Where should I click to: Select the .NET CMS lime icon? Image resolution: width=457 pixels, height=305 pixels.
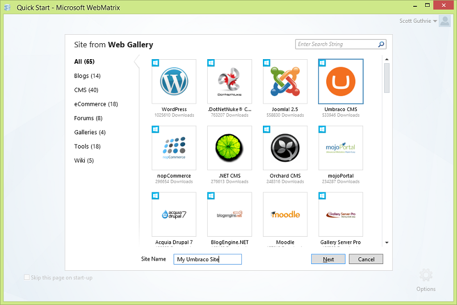pyautogui.click(x=230, y=148)
